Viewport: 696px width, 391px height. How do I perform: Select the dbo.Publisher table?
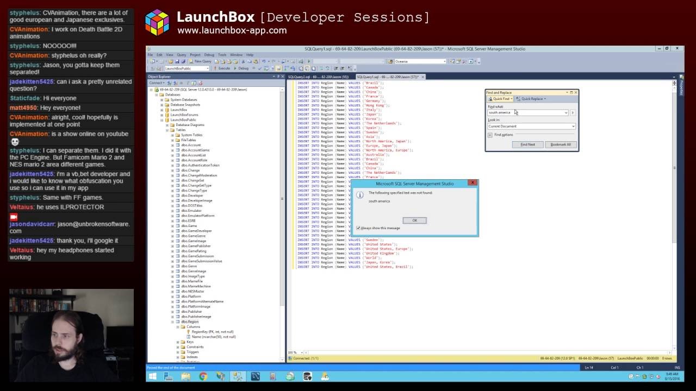[191, 312]
